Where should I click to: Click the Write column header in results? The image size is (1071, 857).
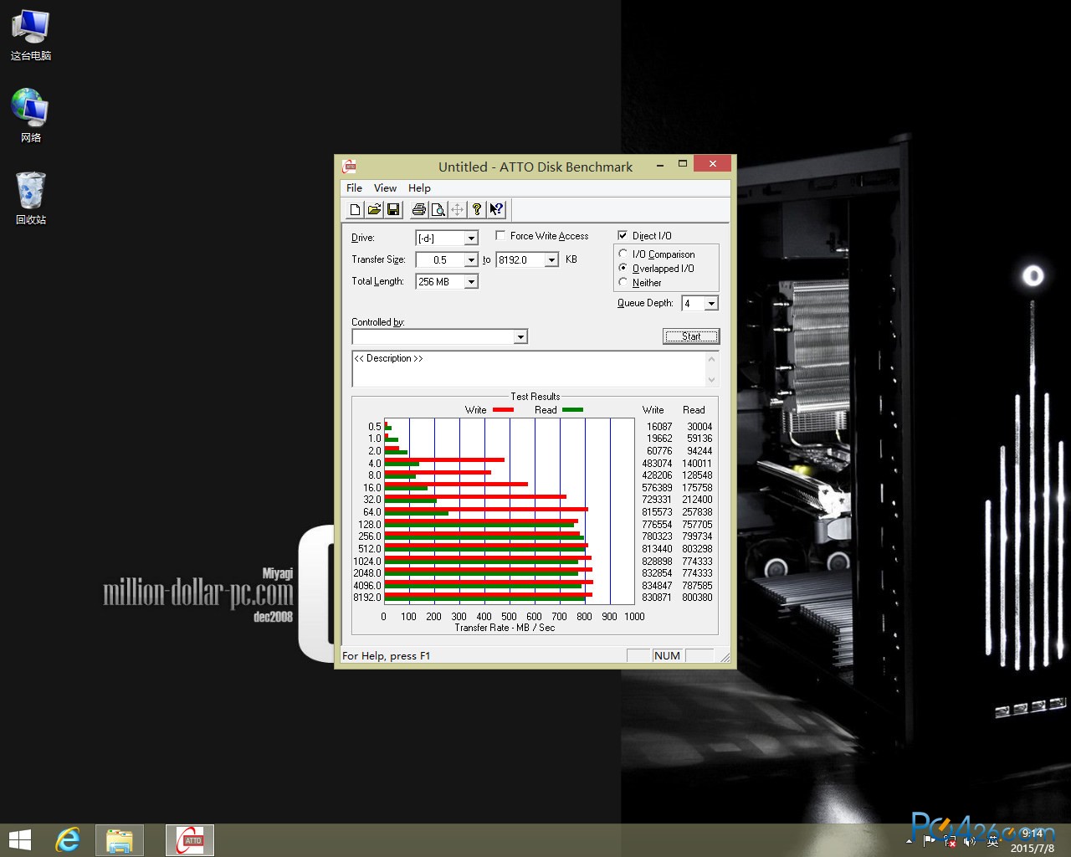653,410
